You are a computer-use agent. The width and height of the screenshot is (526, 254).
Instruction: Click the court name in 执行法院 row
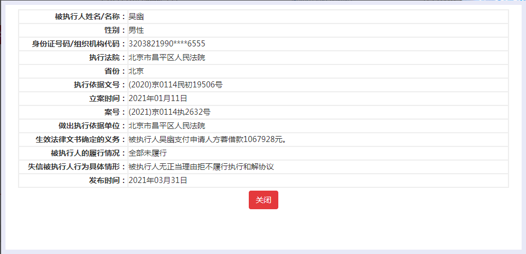coord(167,57)
